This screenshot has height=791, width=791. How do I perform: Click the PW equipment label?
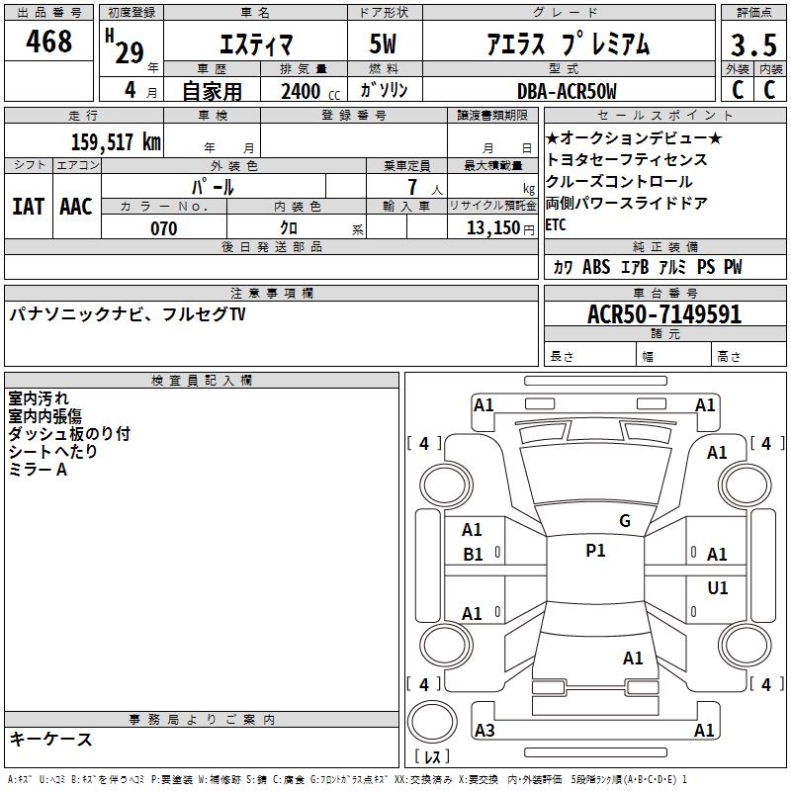(733, 267)
